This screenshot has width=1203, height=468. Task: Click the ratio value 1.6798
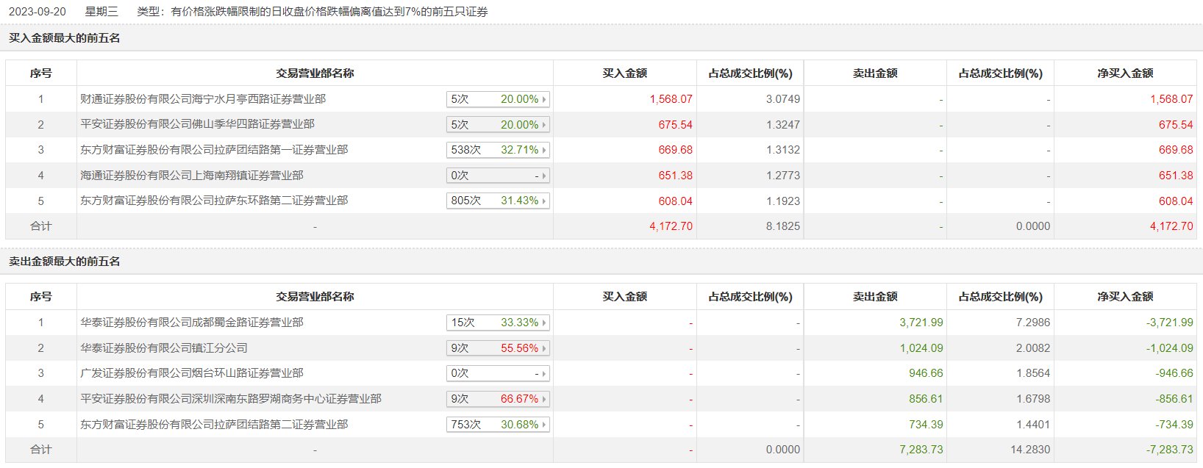1033,399
